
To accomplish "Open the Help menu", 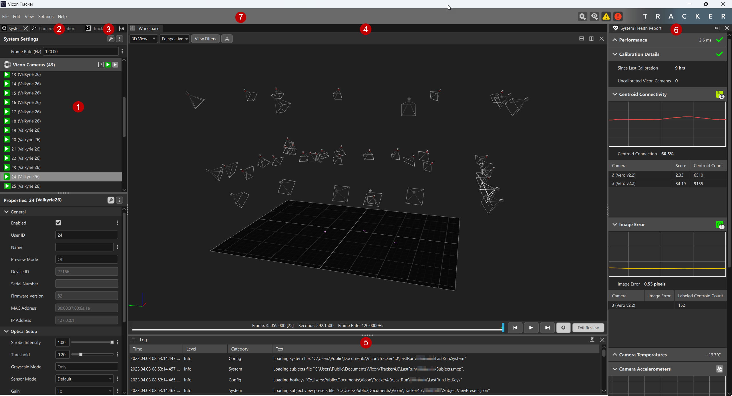I will 62,17.
